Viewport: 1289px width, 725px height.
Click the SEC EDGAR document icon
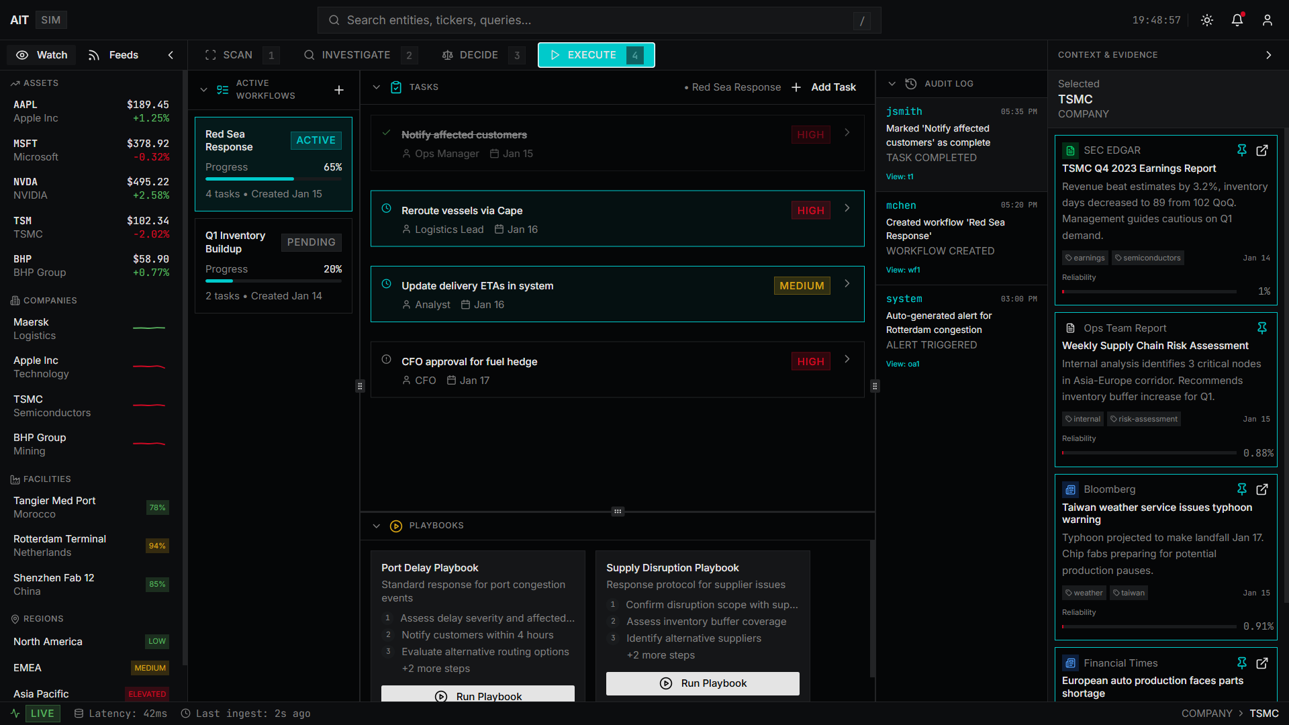click(1071, 150)
